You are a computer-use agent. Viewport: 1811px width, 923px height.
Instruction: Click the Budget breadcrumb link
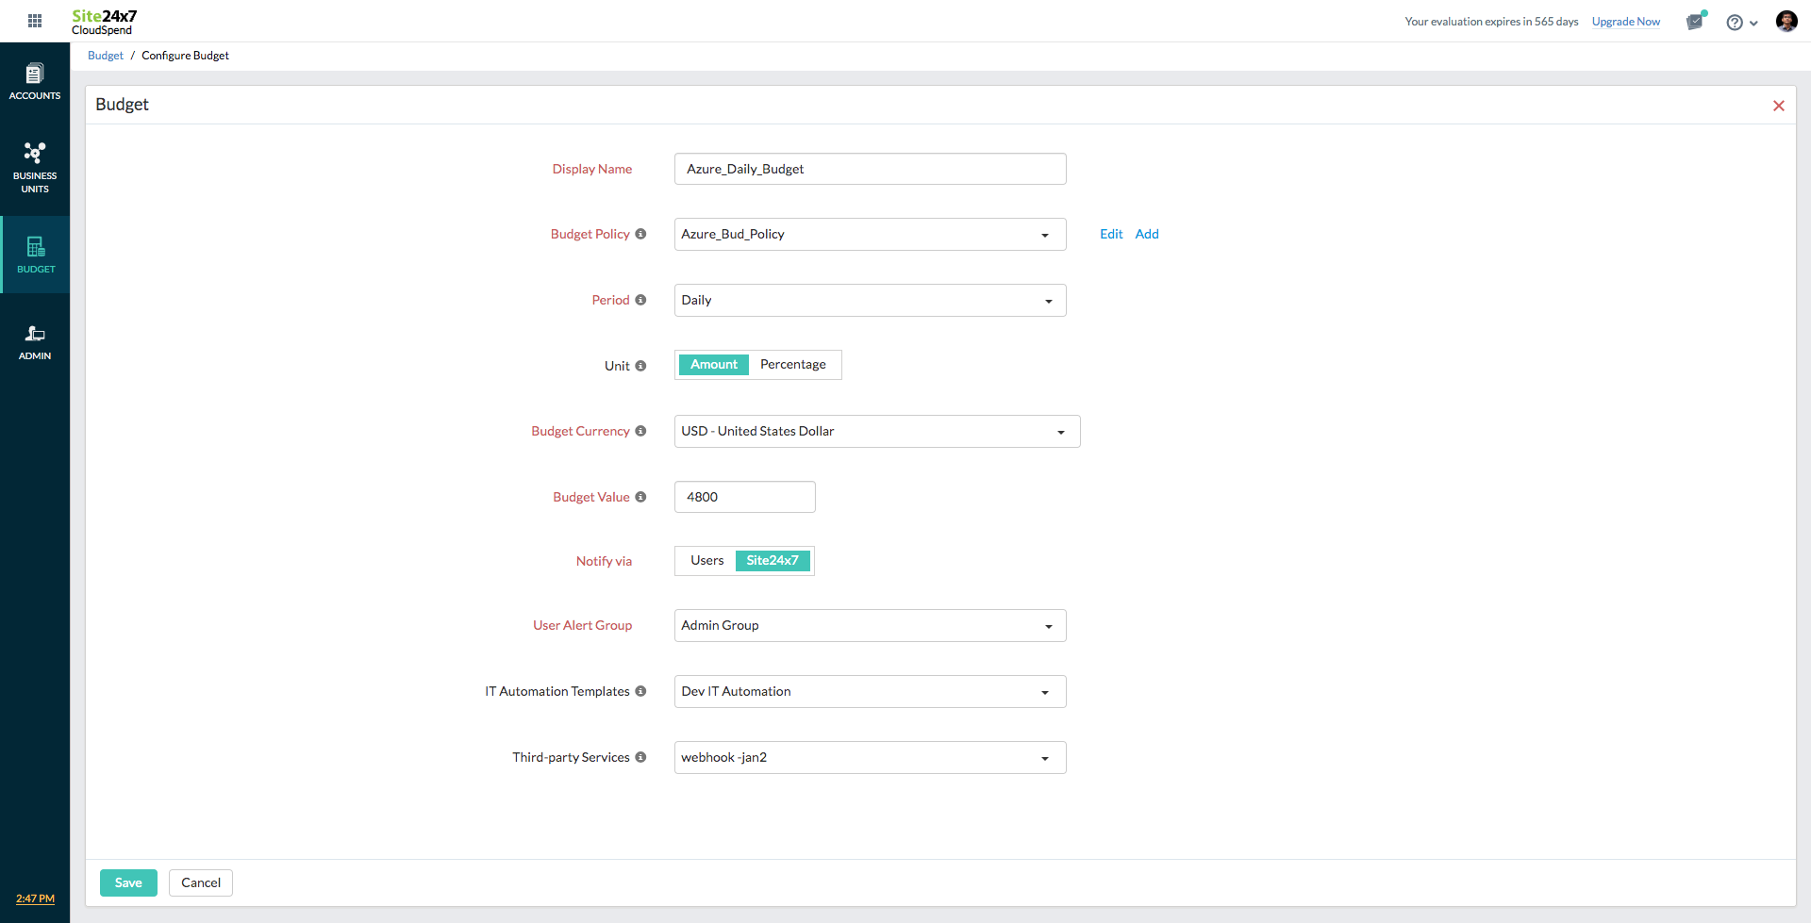[x=106, y=56]
